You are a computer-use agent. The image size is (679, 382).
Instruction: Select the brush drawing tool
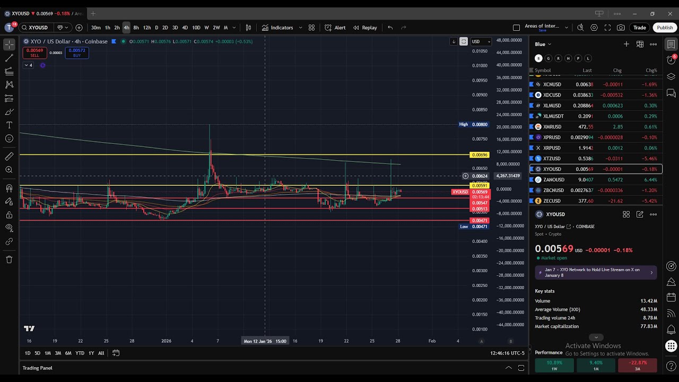[x=9, y=112]
